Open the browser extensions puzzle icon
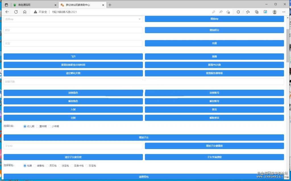291x181 pixels. point(238,12)
